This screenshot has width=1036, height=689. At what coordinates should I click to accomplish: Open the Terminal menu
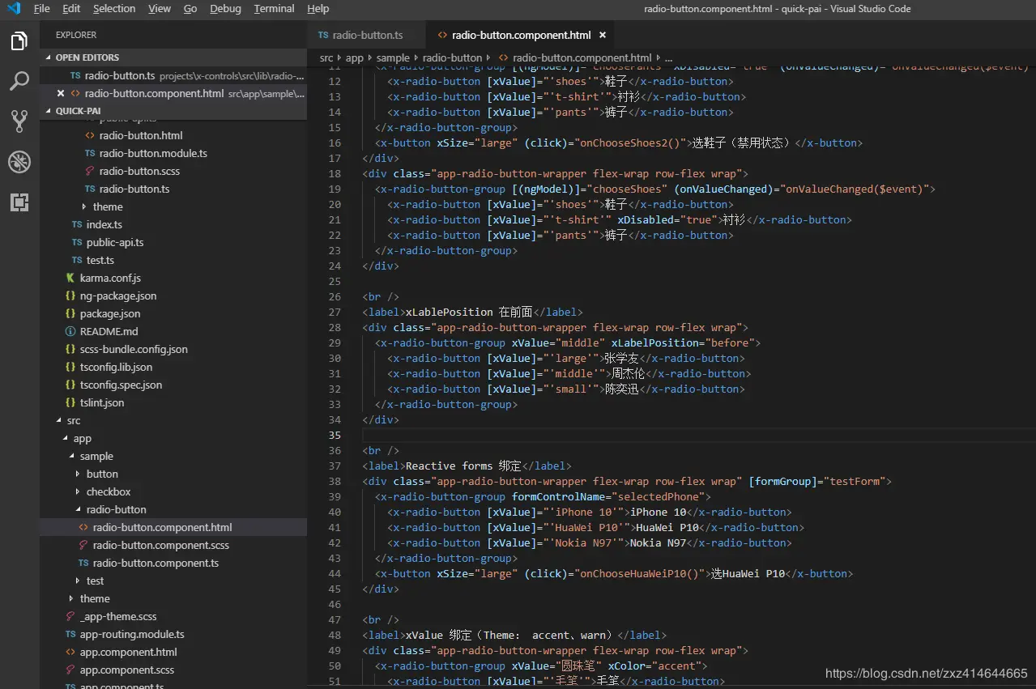[274, 9]
